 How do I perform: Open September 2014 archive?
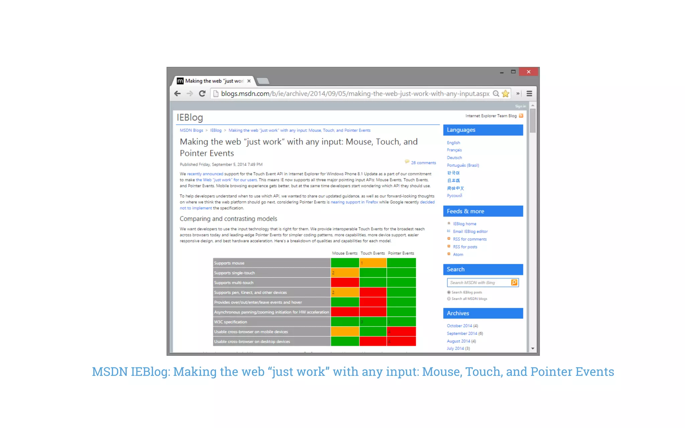tap(462, 334)
